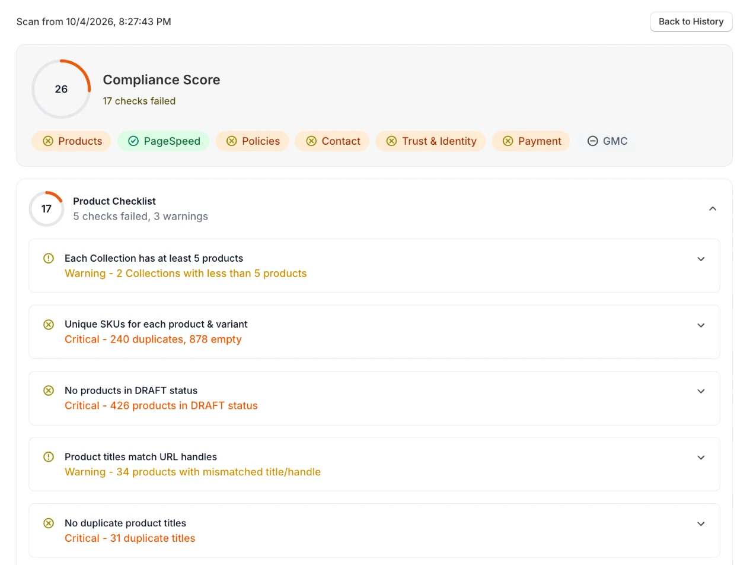
Task: Click critical X icon beside DRAFT status check
Action: point(49,391)
